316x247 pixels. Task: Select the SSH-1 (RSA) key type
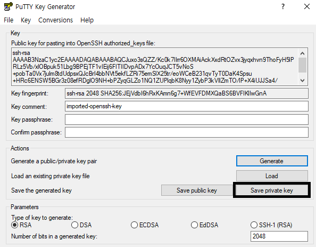point(271,225)
